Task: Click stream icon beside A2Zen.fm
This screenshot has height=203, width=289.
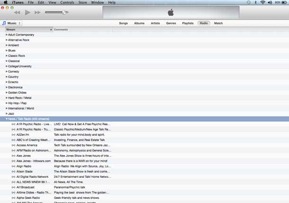Action: pyautogui.click(x=13, y=134)
